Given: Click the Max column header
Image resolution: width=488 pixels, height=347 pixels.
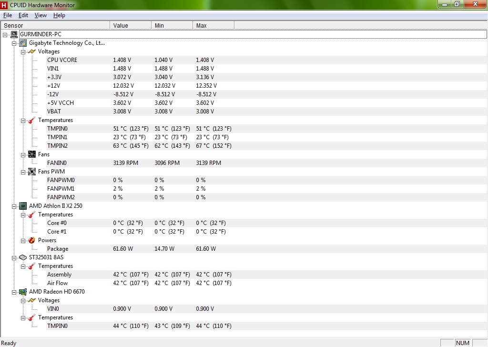Looking at the screenshot, I should 213,26.
